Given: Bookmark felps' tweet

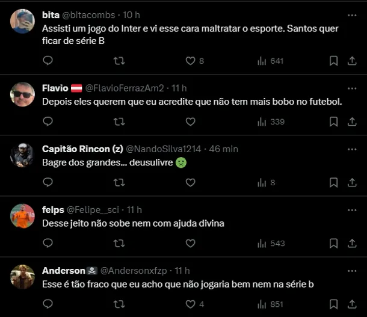Looking at the screenshot, I should [x=333, y=243].
